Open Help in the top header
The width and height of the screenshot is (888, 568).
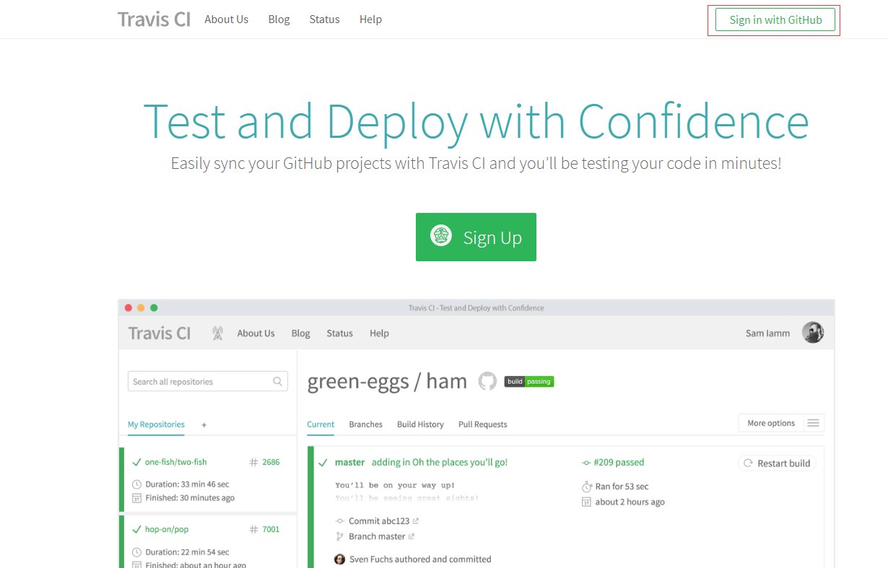tap(370, 19)
